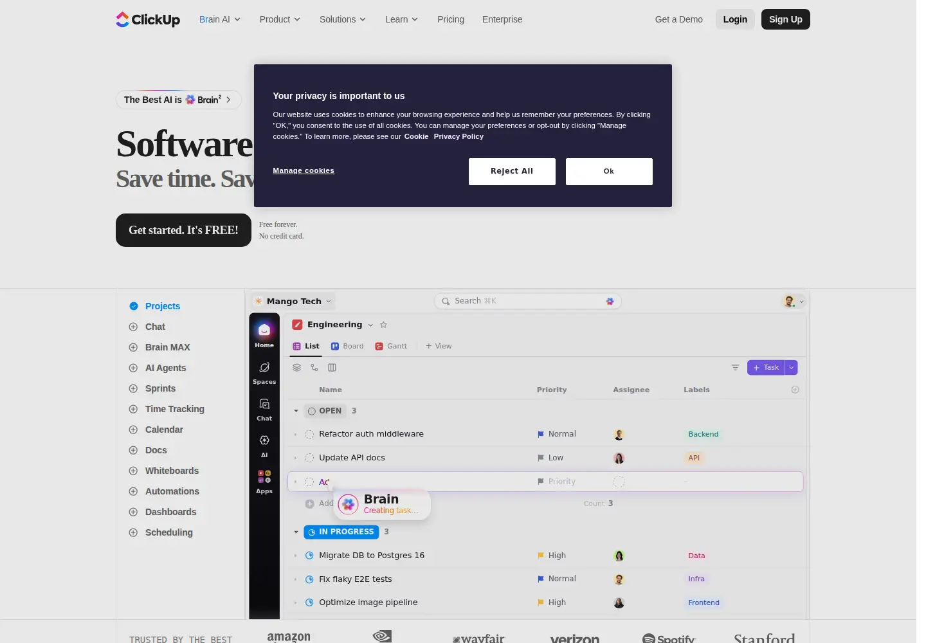
Task: Open Spaces in the app sidebar
Action: pos(264,372)
